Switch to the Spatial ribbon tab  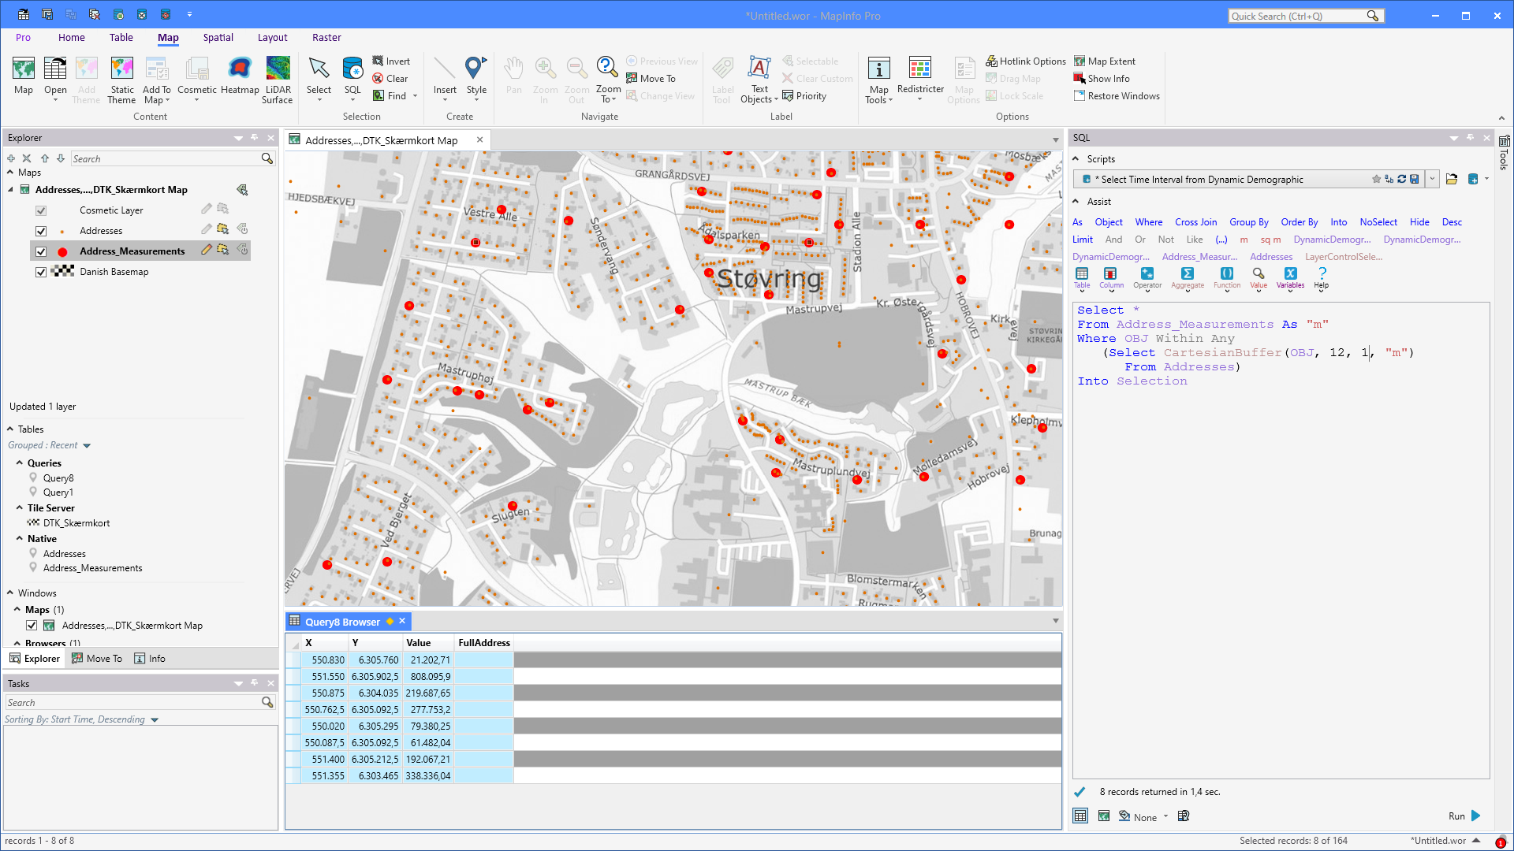[x=218, y=37]
